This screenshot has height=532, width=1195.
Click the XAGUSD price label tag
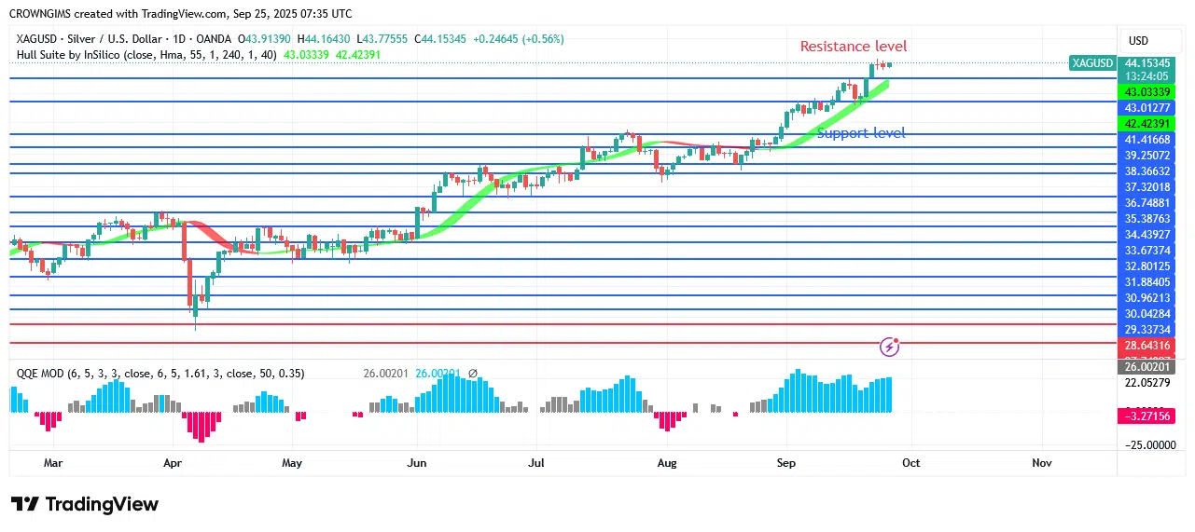pyautogui.click(x=1092, y=63)
